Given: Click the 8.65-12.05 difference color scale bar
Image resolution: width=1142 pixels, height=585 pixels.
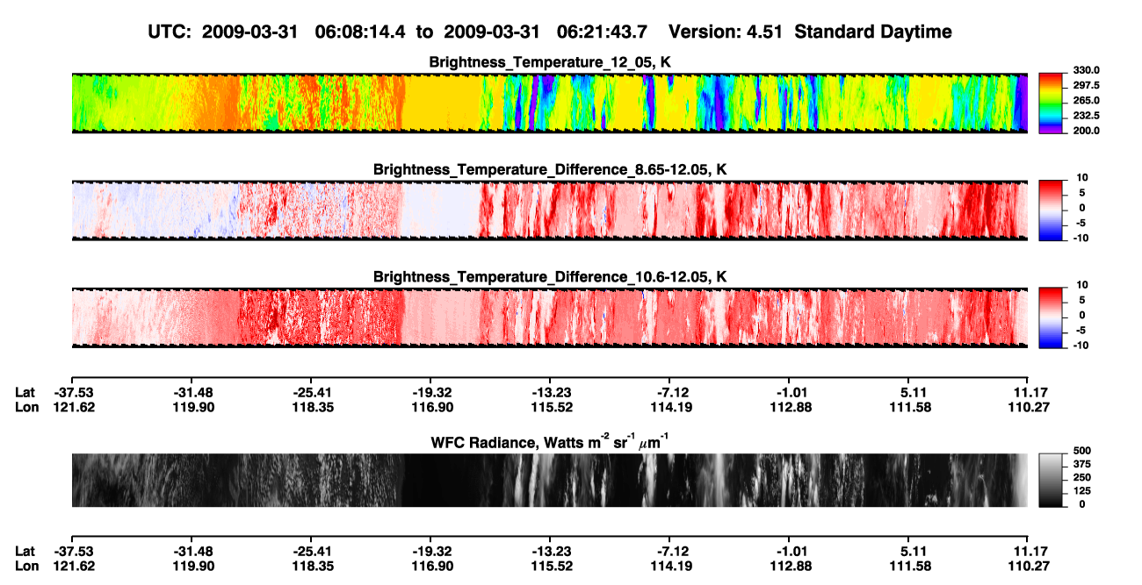Looking at the screenshot, I should point(1052,210).
